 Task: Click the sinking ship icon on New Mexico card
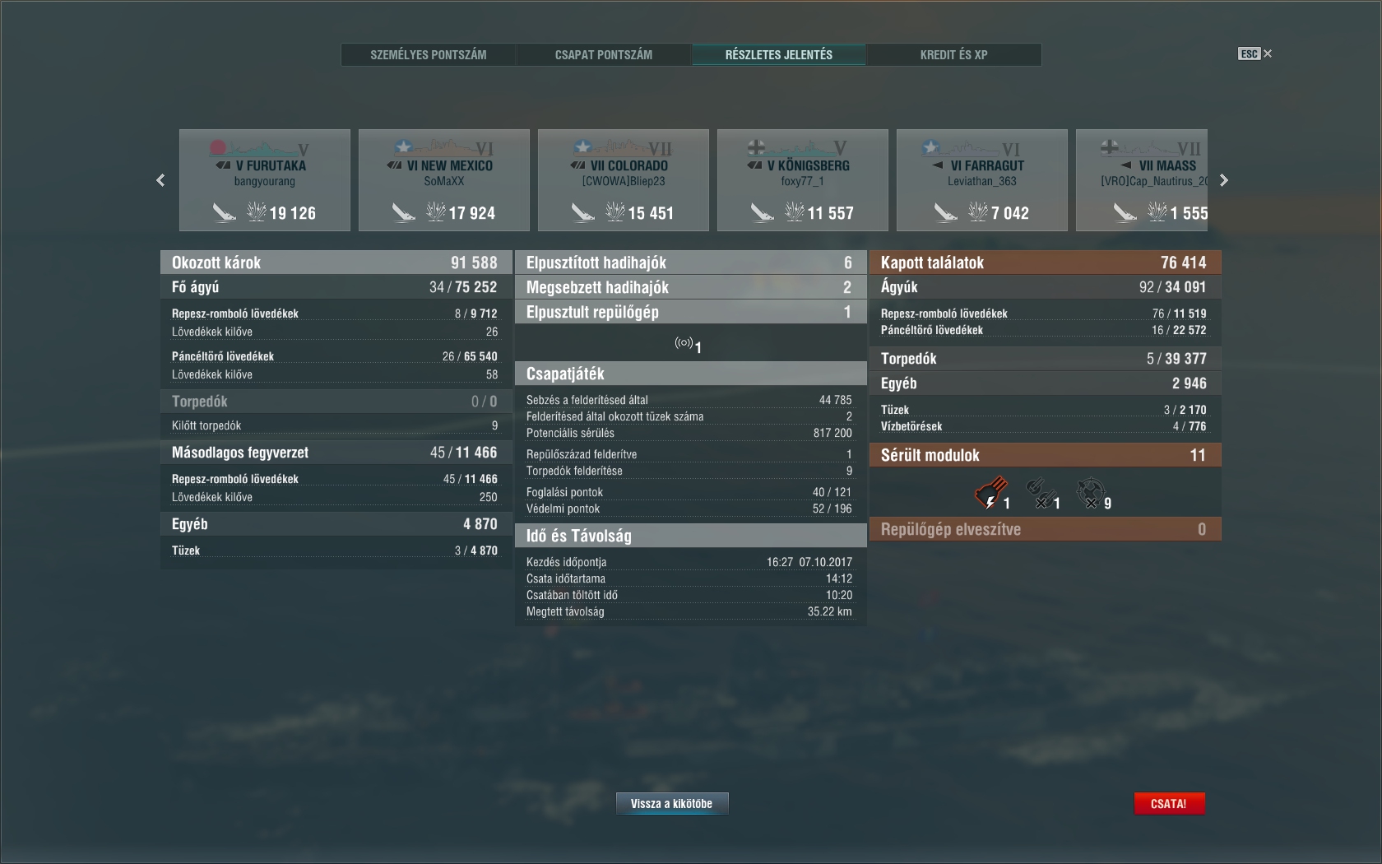[x=403, y=213]
